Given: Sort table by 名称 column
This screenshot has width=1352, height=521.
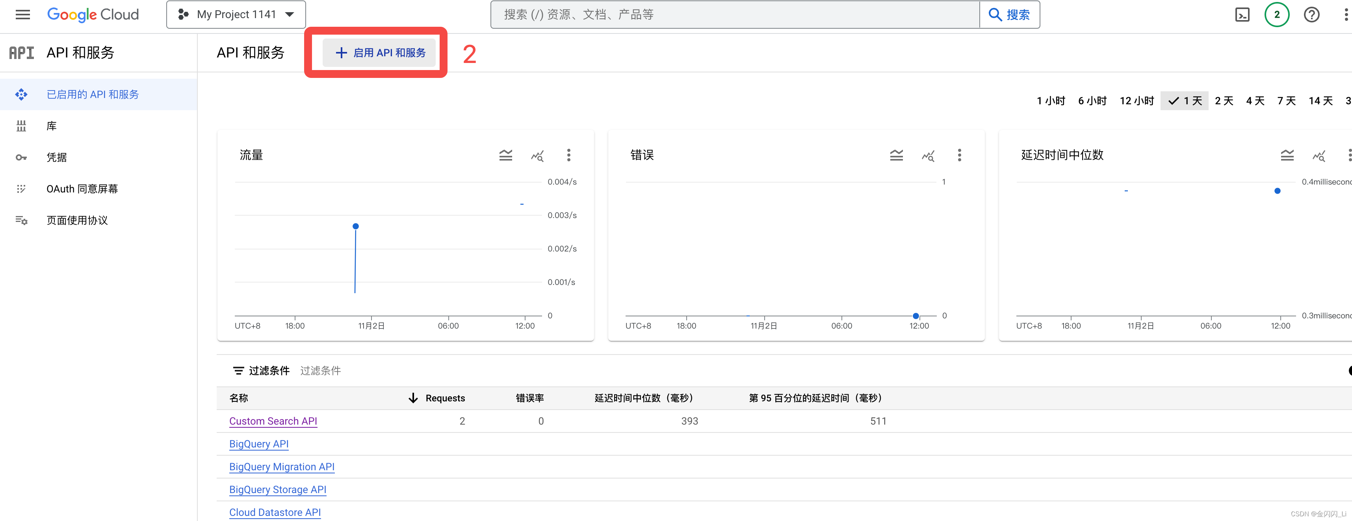Looking at the screenshot, I should click(x=239, y=398).
